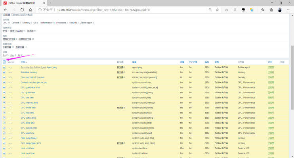Viewport: 294px width, 158px height.
Task: Click the scrollbar down arrow
Action: 292,156
